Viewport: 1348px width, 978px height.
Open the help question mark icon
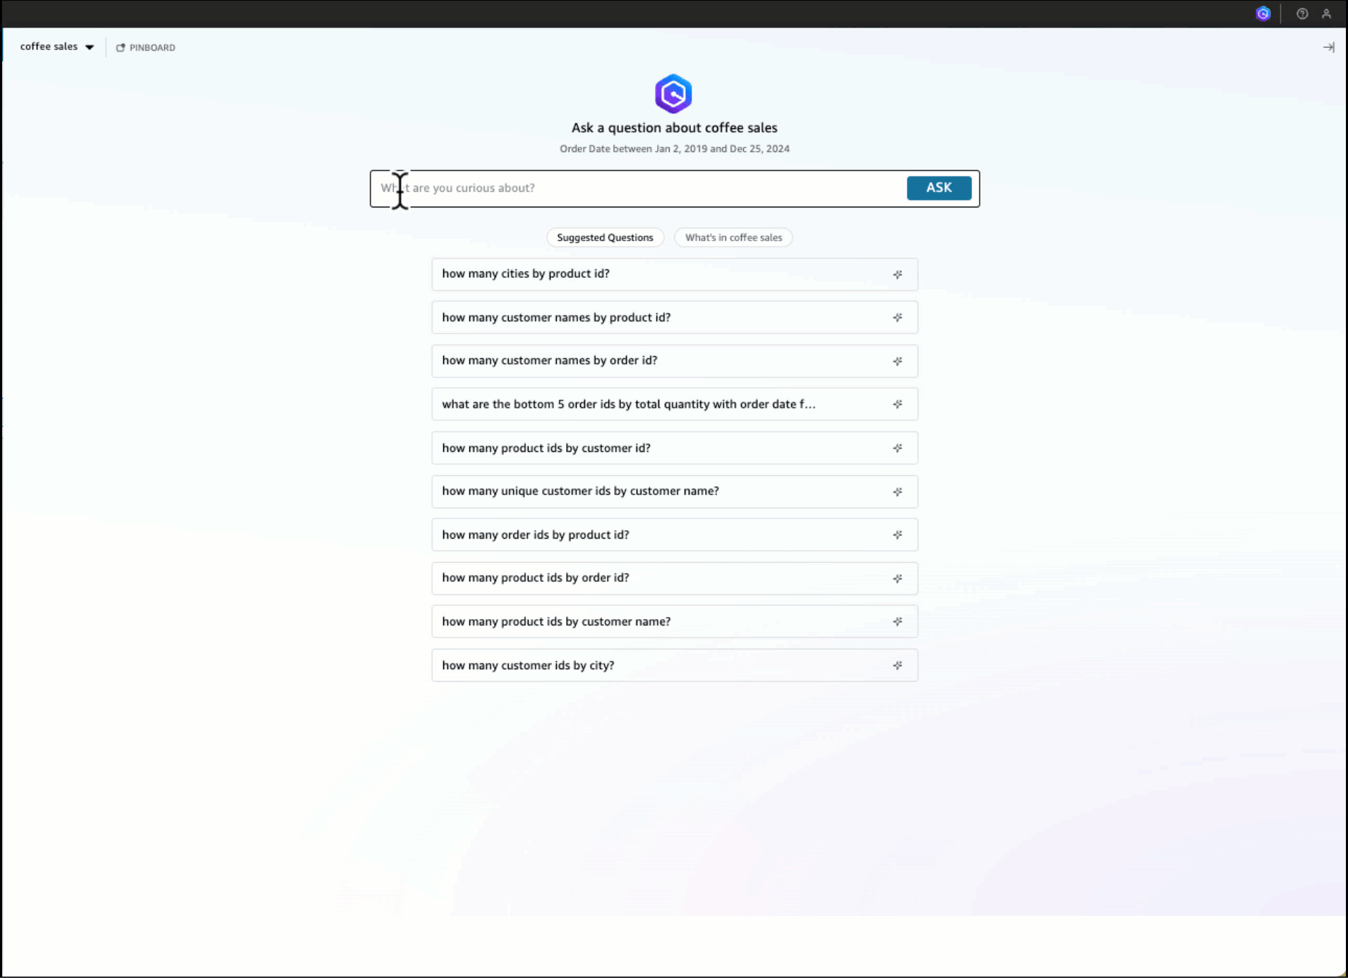1302,13
